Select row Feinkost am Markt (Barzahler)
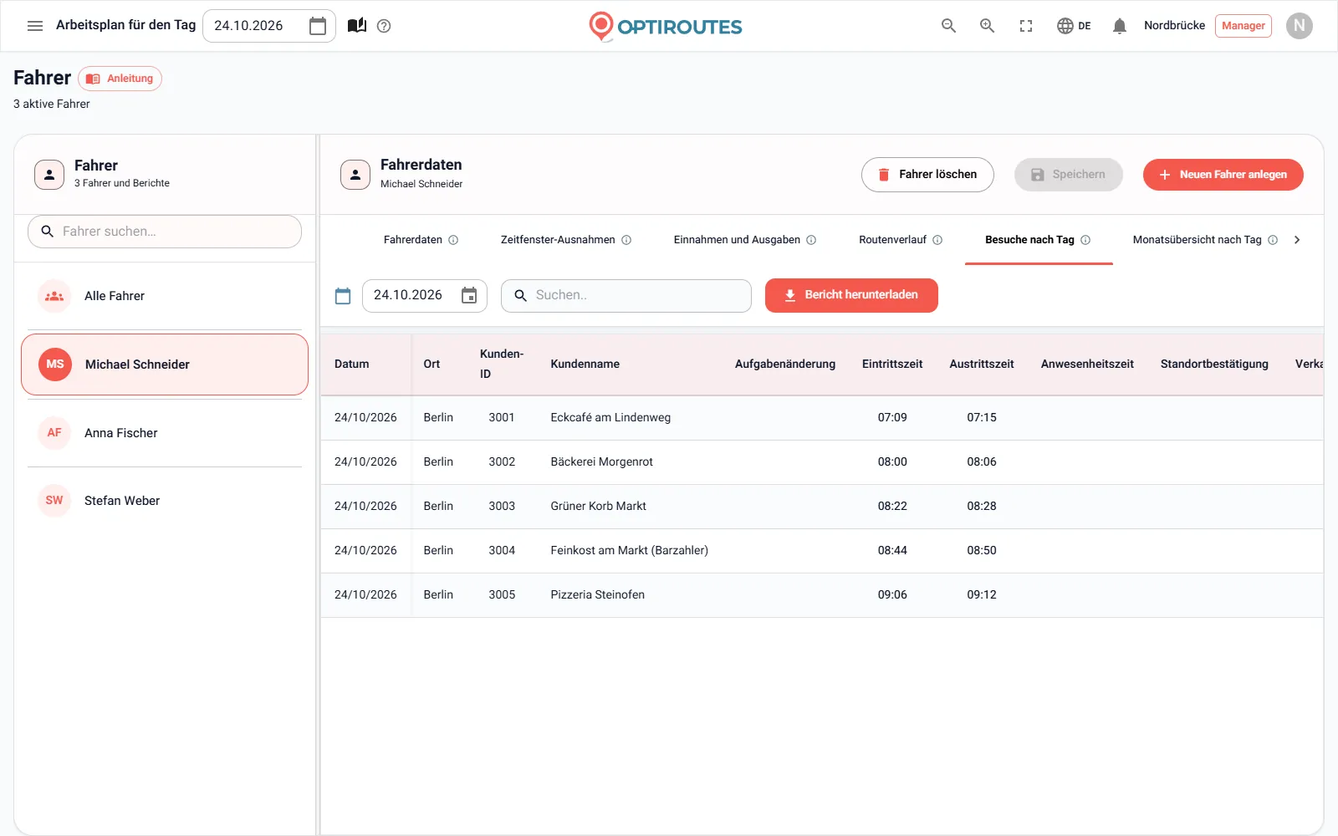Screen dimensions: 1338x836 click(x=822, y=551)
